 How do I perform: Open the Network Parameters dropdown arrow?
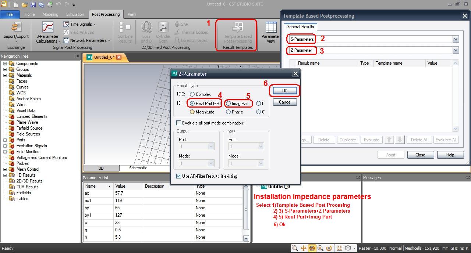109,41
